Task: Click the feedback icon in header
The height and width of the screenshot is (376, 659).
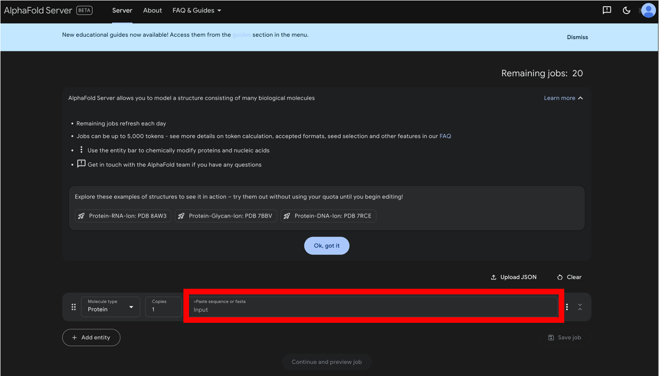Action: click(607, 10)
